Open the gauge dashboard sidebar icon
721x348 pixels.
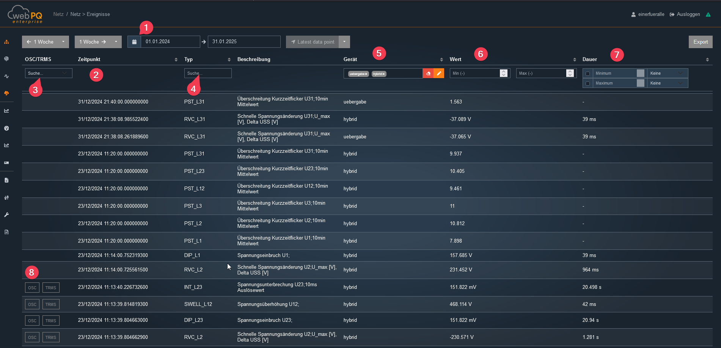point(6,128)
